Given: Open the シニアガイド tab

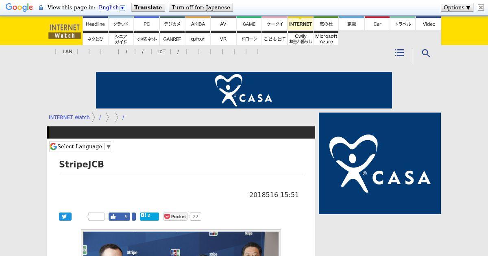Looking at the screenshot, I should [x=121, y=39].
